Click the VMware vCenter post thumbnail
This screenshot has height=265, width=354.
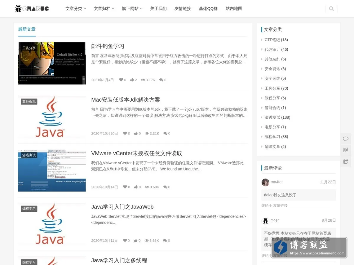click(x=52, y=170)
